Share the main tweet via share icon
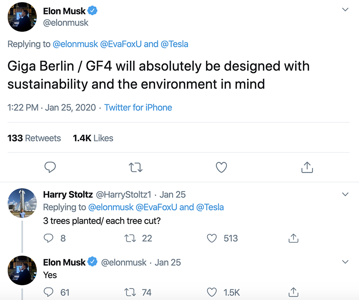Viewport: 359px width, 300px height. [307, 167]
